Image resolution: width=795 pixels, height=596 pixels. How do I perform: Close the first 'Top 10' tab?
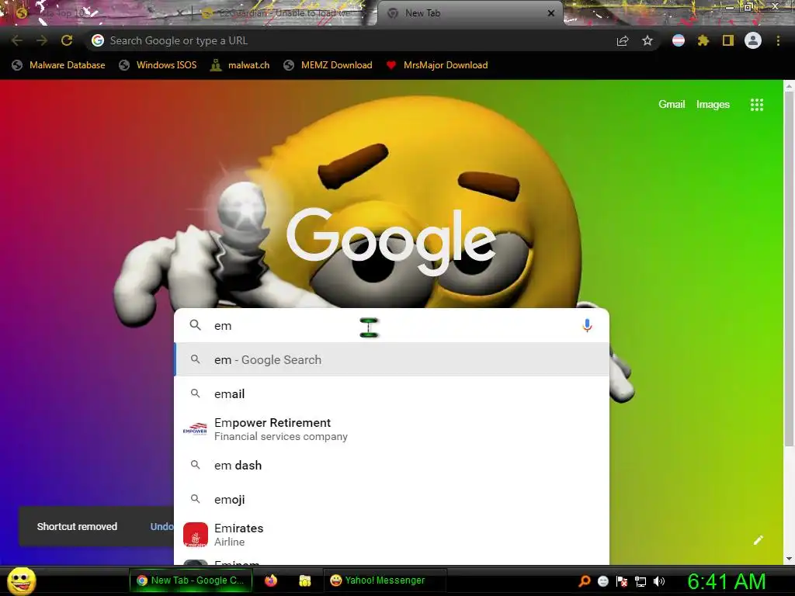(179, 14)
